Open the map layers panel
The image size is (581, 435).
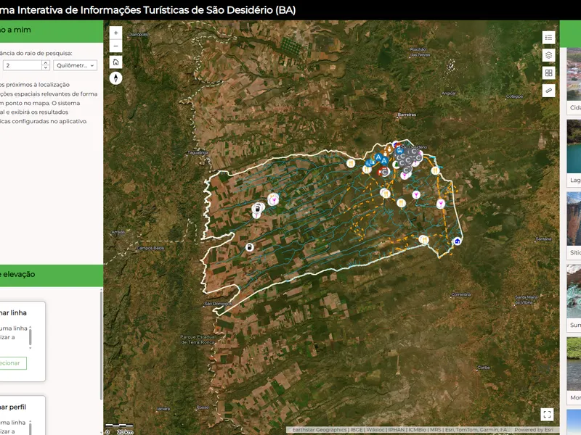pyautogui.click(x=548, y=55)
